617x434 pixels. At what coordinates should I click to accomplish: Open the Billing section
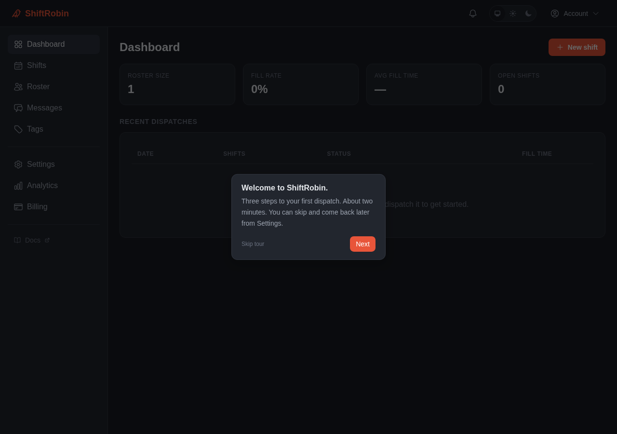[x=54, y=207]
